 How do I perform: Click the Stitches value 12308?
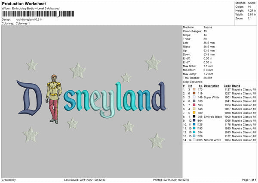252,3
